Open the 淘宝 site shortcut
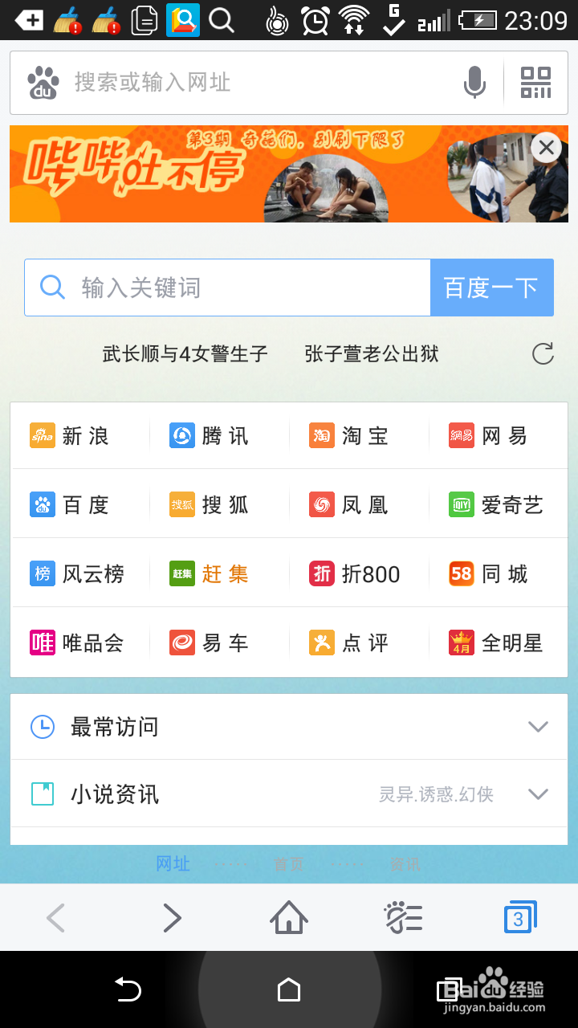The width and height of the screenshot is (578, 1028). click(349, 436)
